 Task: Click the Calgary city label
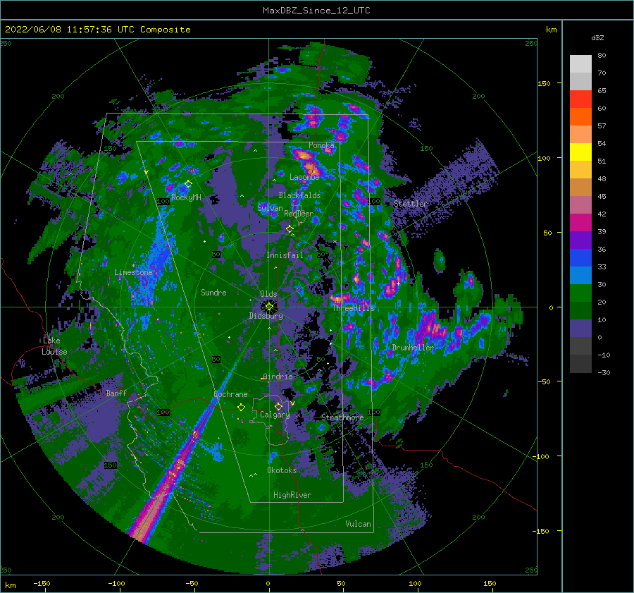[275, 415]
